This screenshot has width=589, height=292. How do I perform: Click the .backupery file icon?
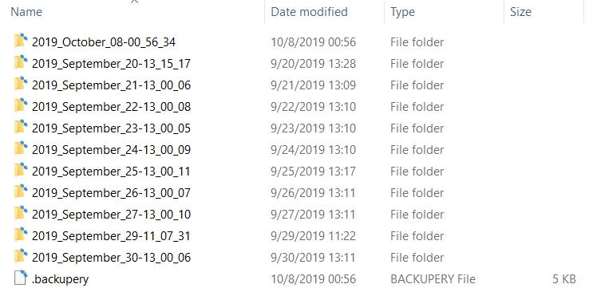(21, 278)
